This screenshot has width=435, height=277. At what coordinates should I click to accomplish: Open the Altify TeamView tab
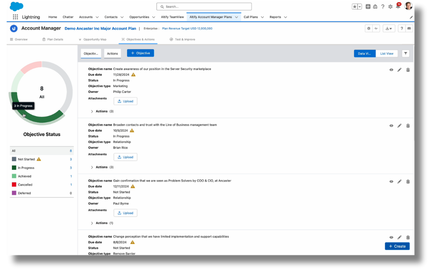[x=172, y=17]
